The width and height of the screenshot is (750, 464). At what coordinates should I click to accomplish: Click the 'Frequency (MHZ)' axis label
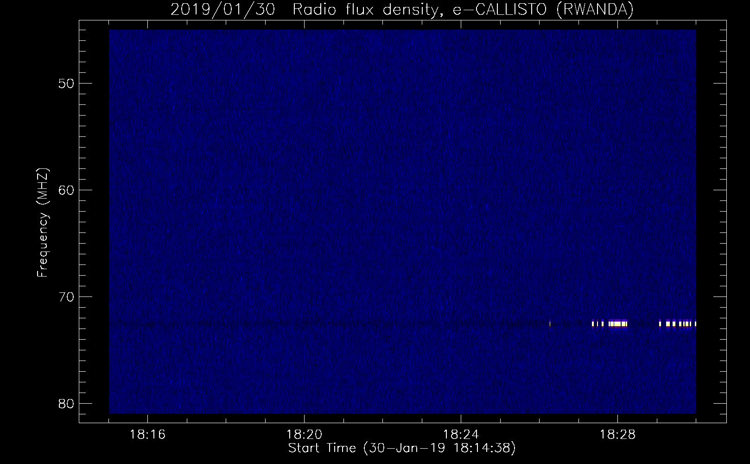pos(43,223)
